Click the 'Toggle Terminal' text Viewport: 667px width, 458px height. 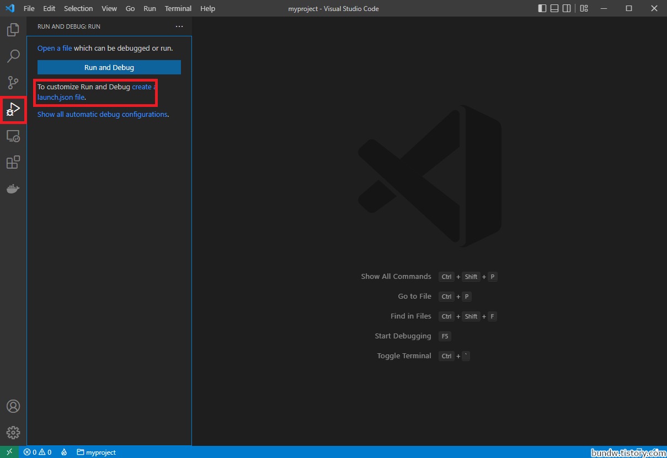[404, 355]
